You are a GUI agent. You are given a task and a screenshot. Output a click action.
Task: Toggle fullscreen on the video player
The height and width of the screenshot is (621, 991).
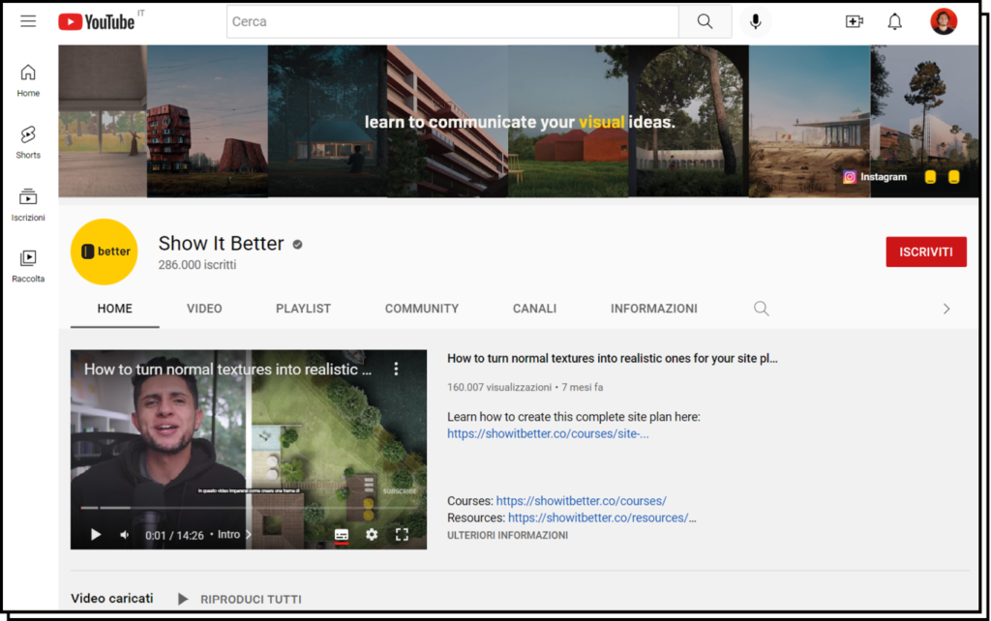tap(402, 534)
